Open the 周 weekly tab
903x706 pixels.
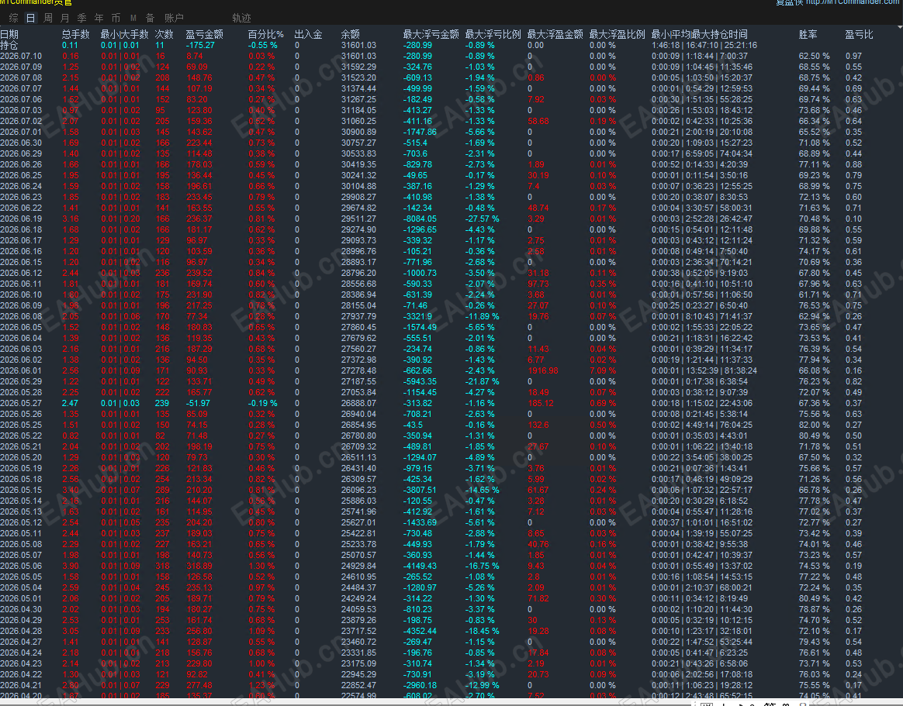pos(48,19)
